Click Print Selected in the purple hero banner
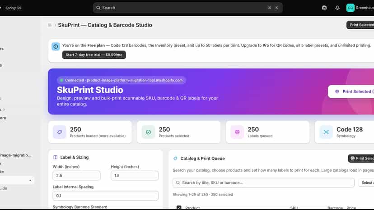Image resolution: width=374 pixels, height=210 pixels. [351, 91]
